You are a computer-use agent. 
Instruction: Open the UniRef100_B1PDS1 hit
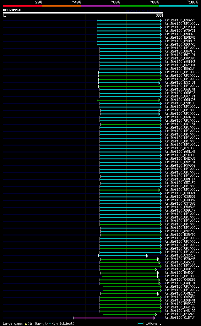[180, 27]
